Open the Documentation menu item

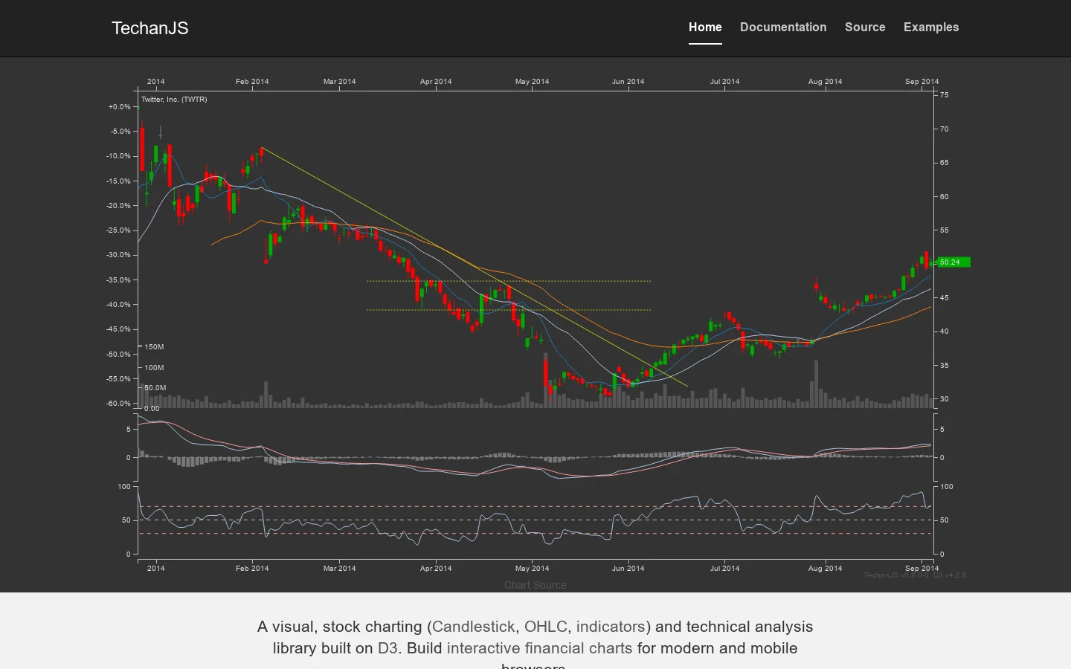[783, 28]
